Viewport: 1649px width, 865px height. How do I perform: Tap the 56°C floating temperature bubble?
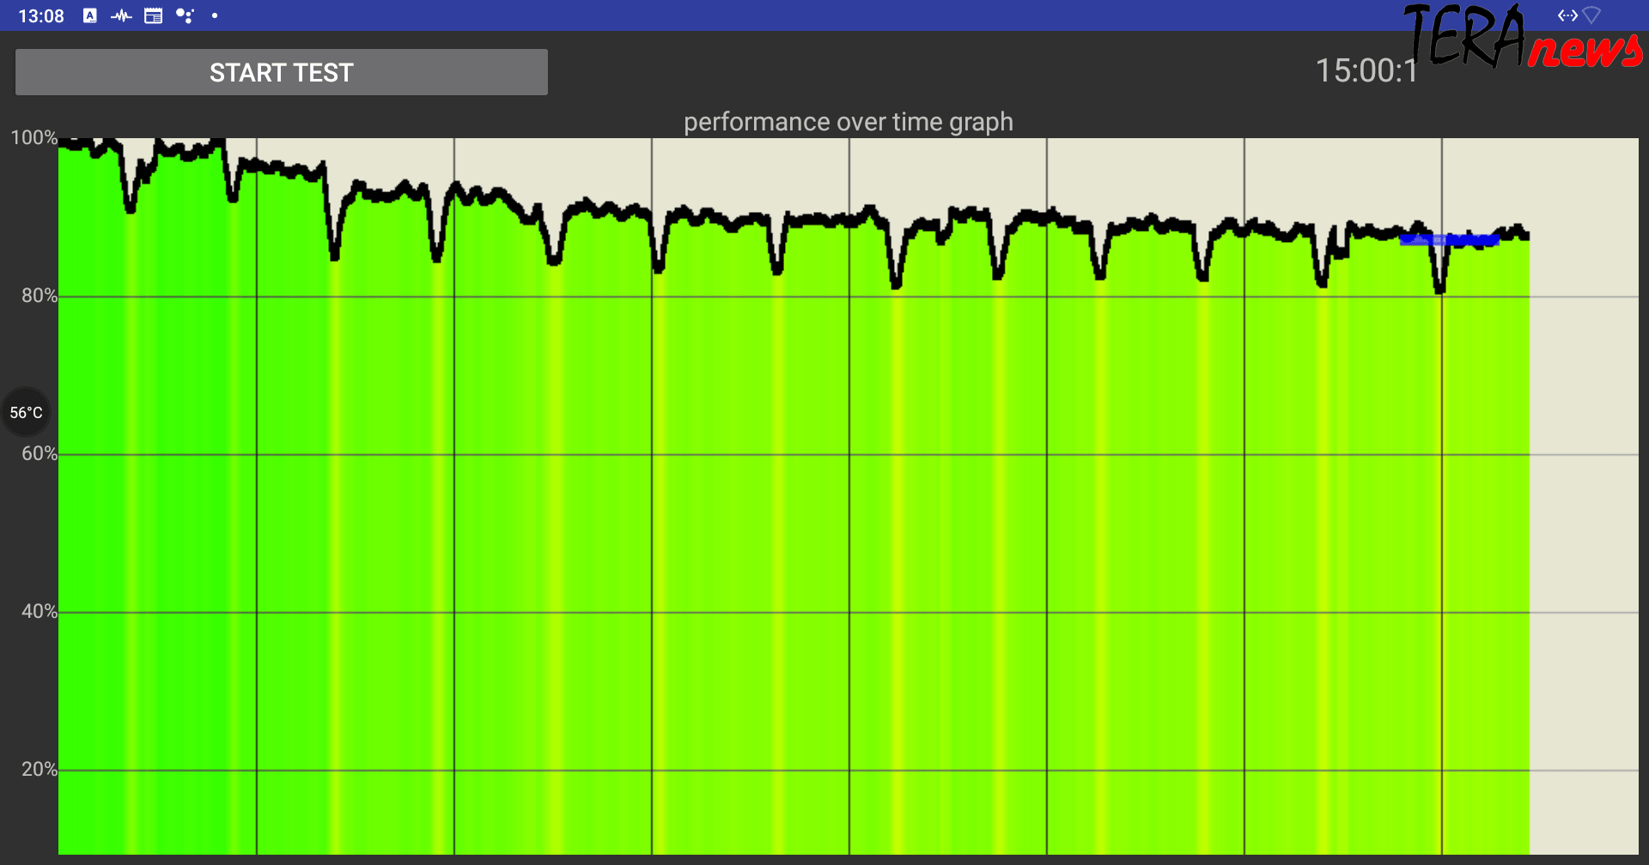(x=26, y=413)
